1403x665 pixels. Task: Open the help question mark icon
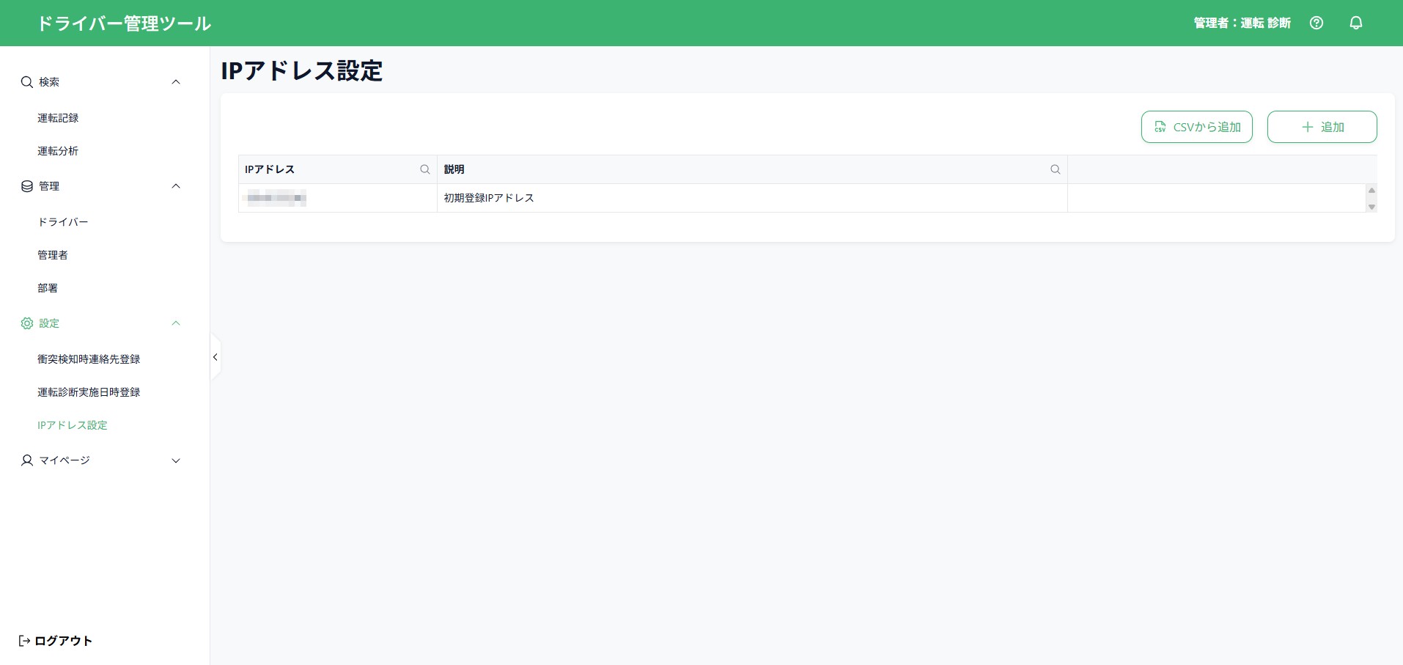1317,23
